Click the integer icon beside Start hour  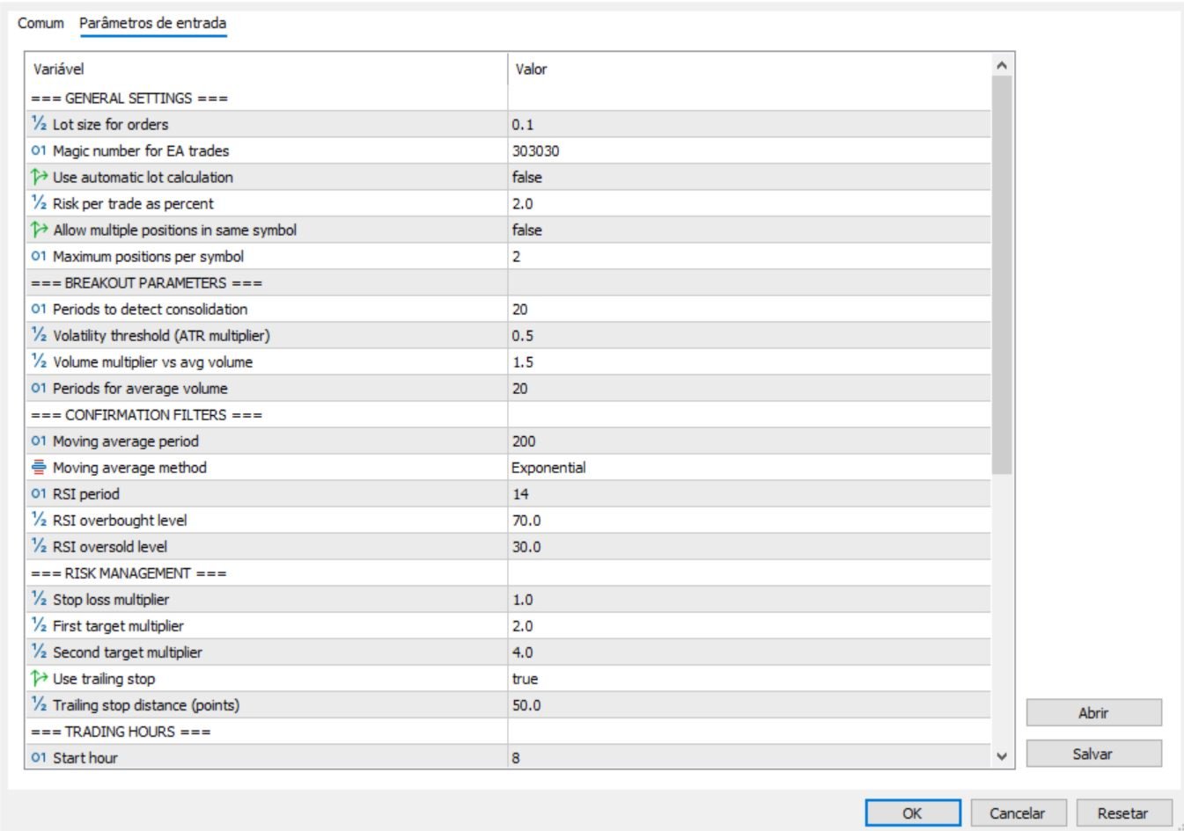[x=39, y=757]
